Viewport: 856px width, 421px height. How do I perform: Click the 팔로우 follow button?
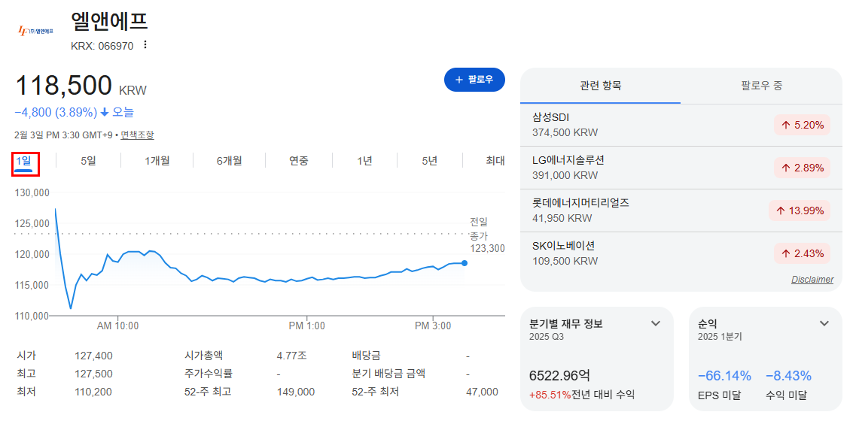(x=474, y=80)
